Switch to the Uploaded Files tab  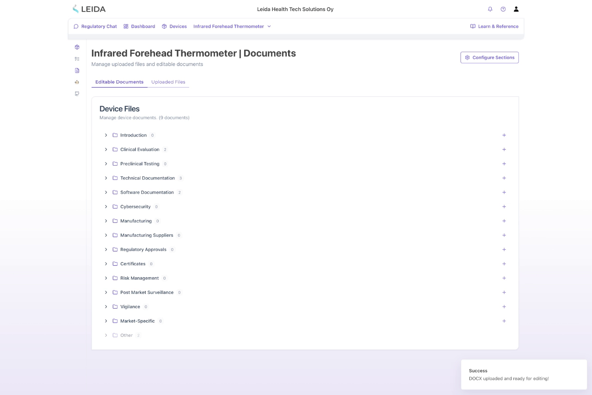click(x=168, y=82)
